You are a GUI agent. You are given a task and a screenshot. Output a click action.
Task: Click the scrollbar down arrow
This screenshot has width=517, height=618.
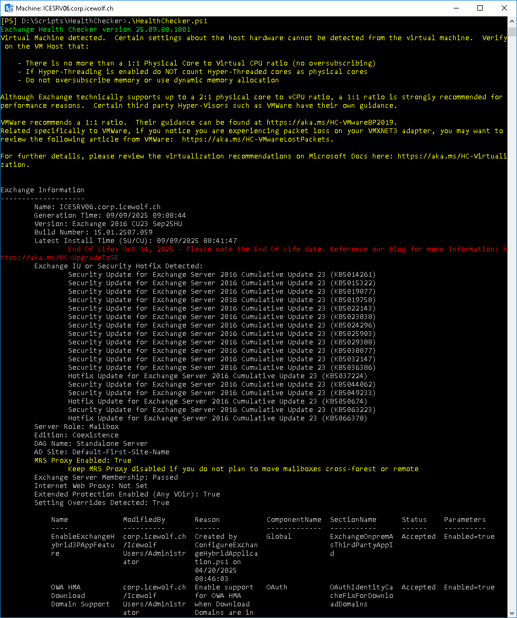pos(512,613)
